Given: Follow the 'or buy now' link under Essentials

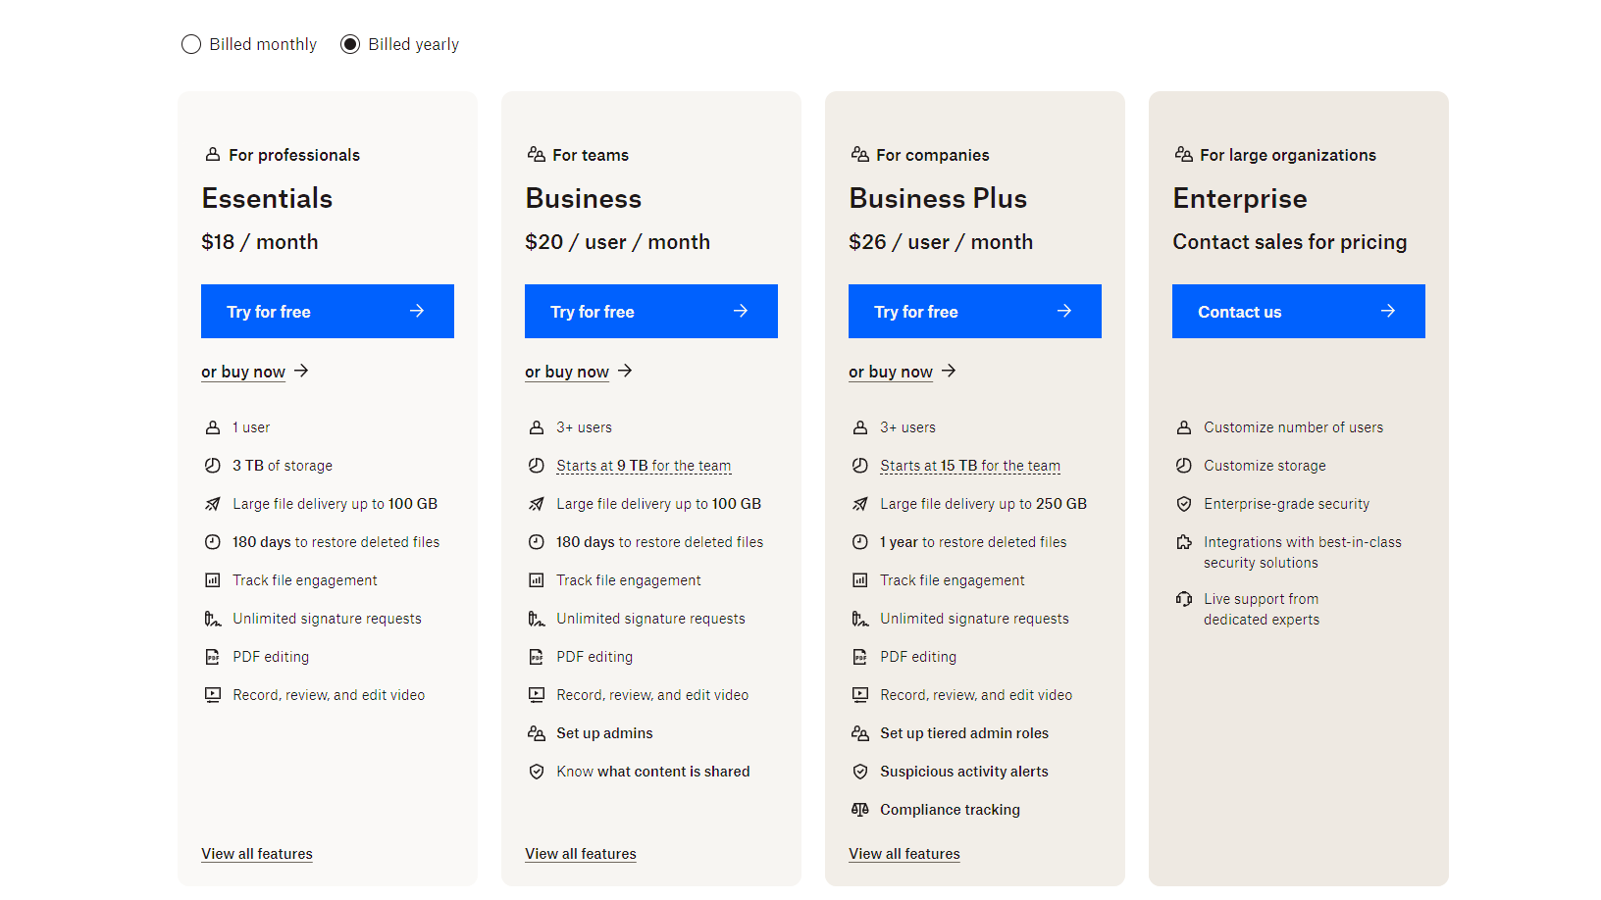Looking at the screenshot, I should pos(243,372).
